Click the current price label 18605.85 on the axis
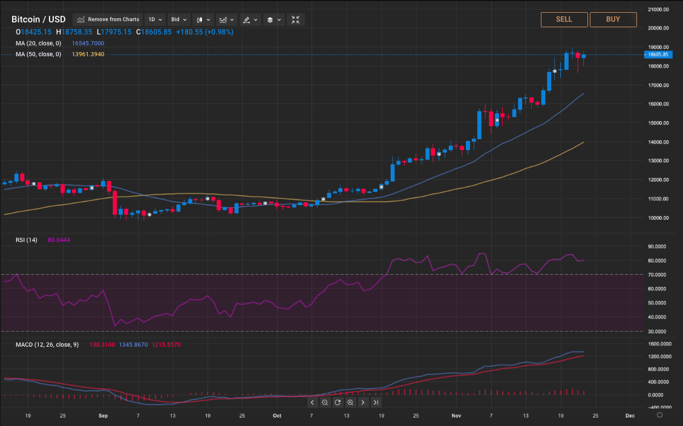 658,54
